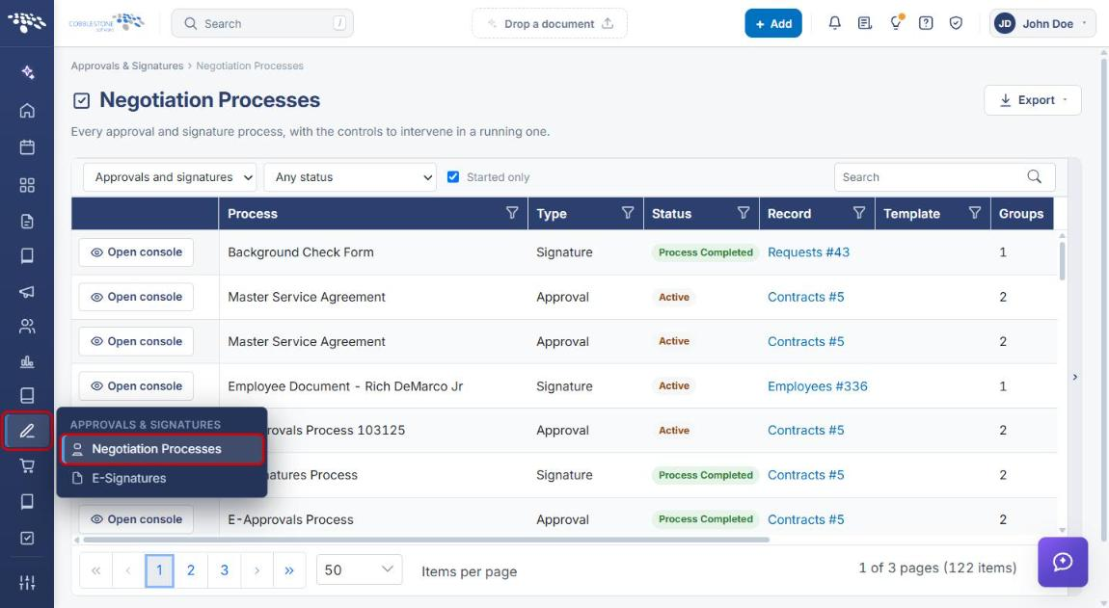Open notifications bell icon
The width and height of the screenshot is (1109, 608).
834,23
